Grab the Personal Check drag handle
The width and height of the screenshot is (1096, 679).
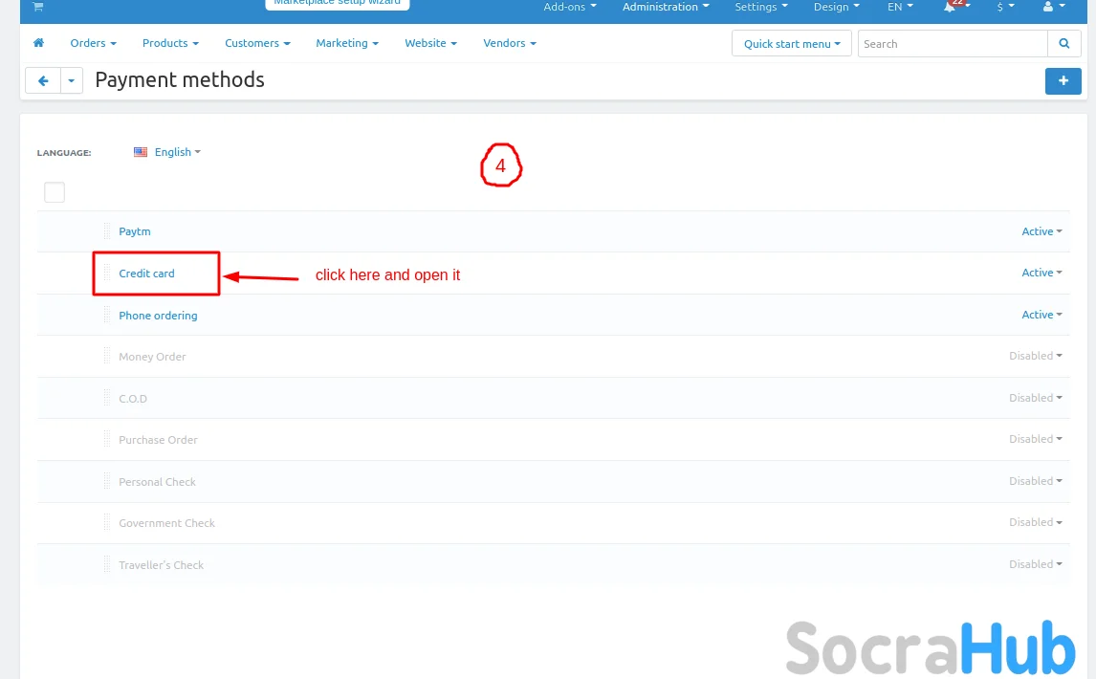pos(107,482)
